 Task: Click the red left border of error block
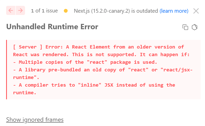7,70
